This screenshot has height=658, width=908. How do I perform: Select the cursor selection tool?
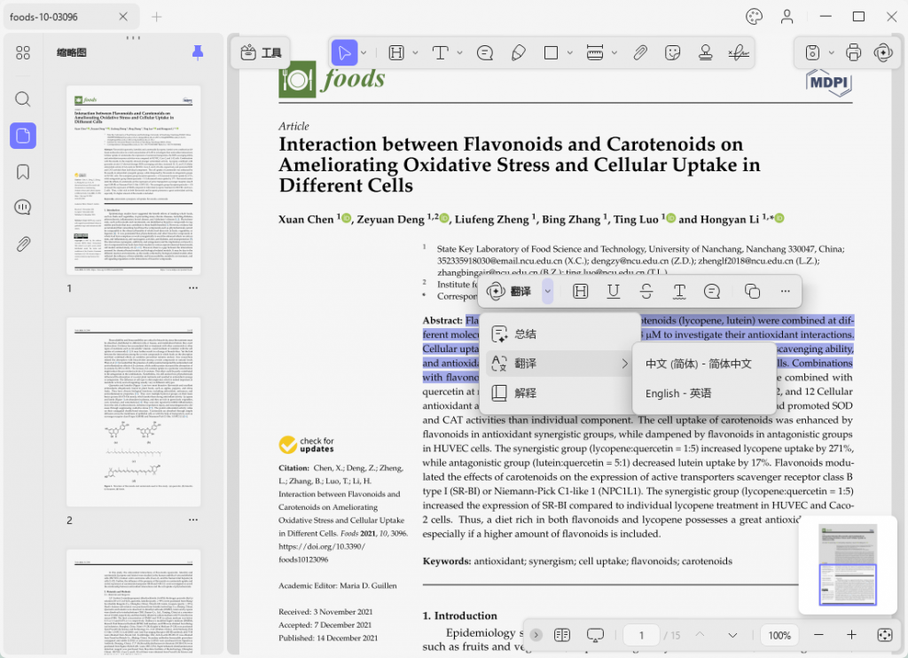click(344, 52)
